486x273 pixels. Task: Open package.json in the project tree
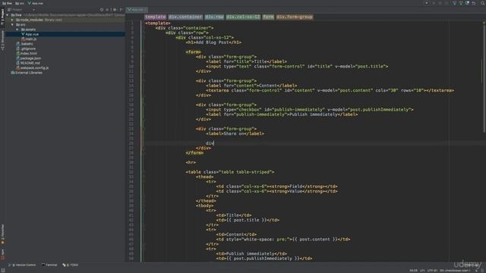pos(30,58)
